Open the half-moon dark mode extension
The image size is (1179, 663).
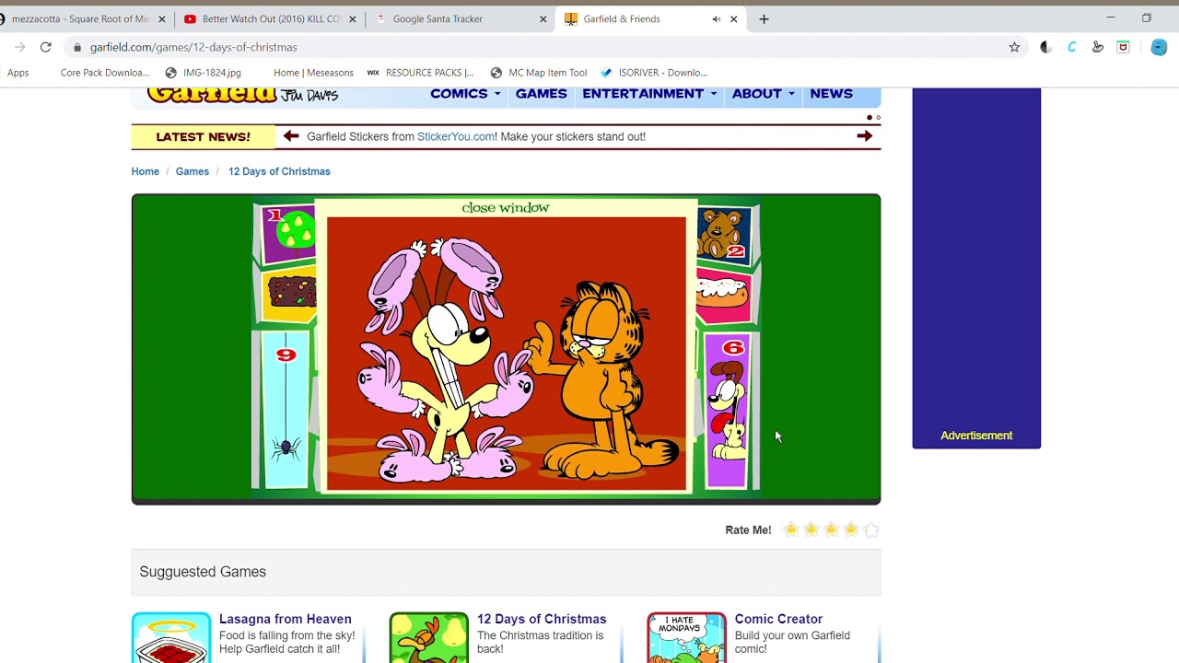click(x=1045, y=47)
